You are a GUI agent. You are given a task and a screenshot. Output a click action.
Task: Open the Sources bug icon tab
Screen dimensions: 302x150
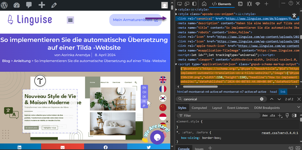249,4
